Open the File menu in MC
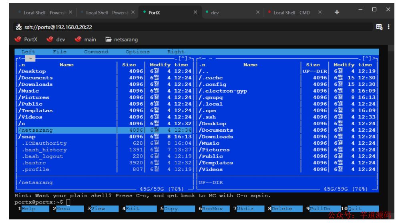This screenshot has height=223, width=396. [x=60, y=51]
